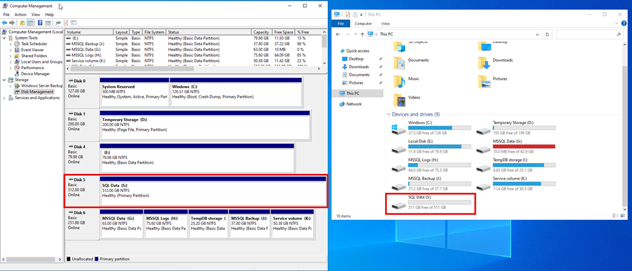The height and width of the screenshot is (271, 632).
Task: Select the Disk 0 label panel
Action: pyautogui.click(x=82, y=92)
